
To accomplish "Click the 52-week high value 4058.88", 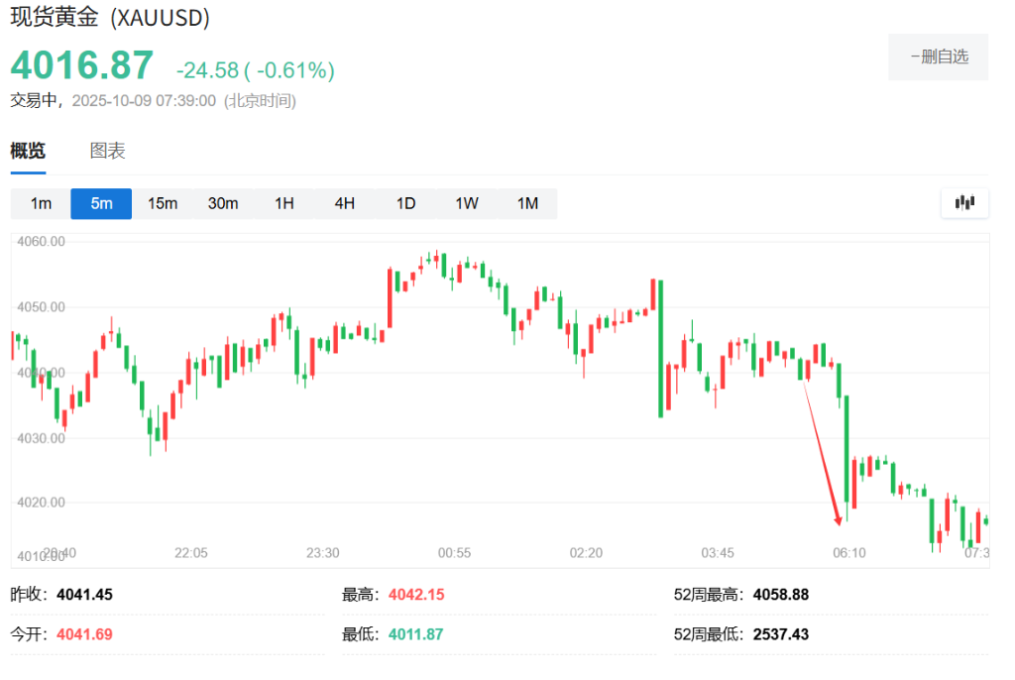I will pyautogui.click(x=781, y=595).
